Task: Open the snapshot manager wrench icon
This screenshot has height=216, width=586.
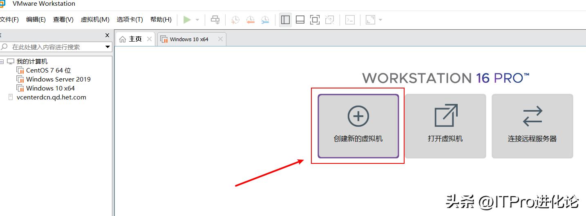Action: click(265, 20)
